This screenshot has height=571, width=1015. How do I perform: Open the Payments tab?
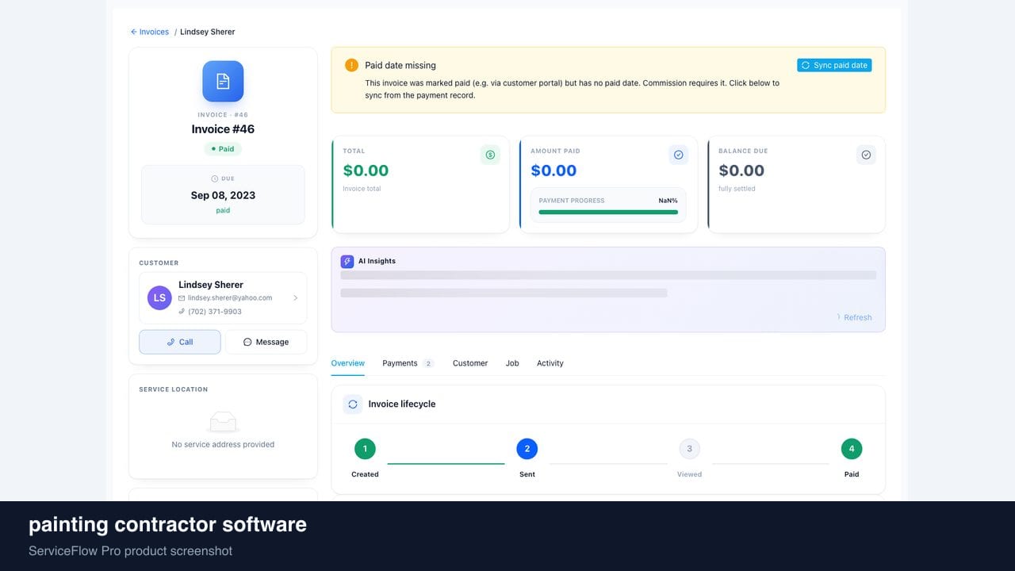pyautogui.click(x=408, y=363)
